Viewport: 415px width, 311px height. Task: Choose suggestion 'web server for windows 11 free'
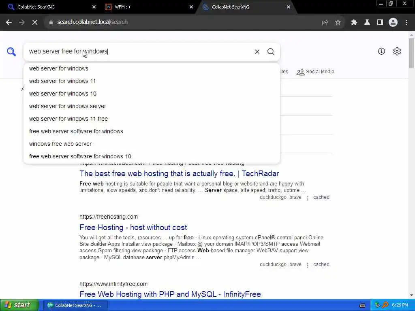(x=152, y=119)
